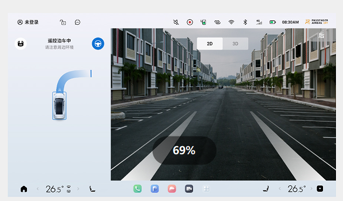Open the dashcam camera app
343x201 pixels.
coord(189,189)
